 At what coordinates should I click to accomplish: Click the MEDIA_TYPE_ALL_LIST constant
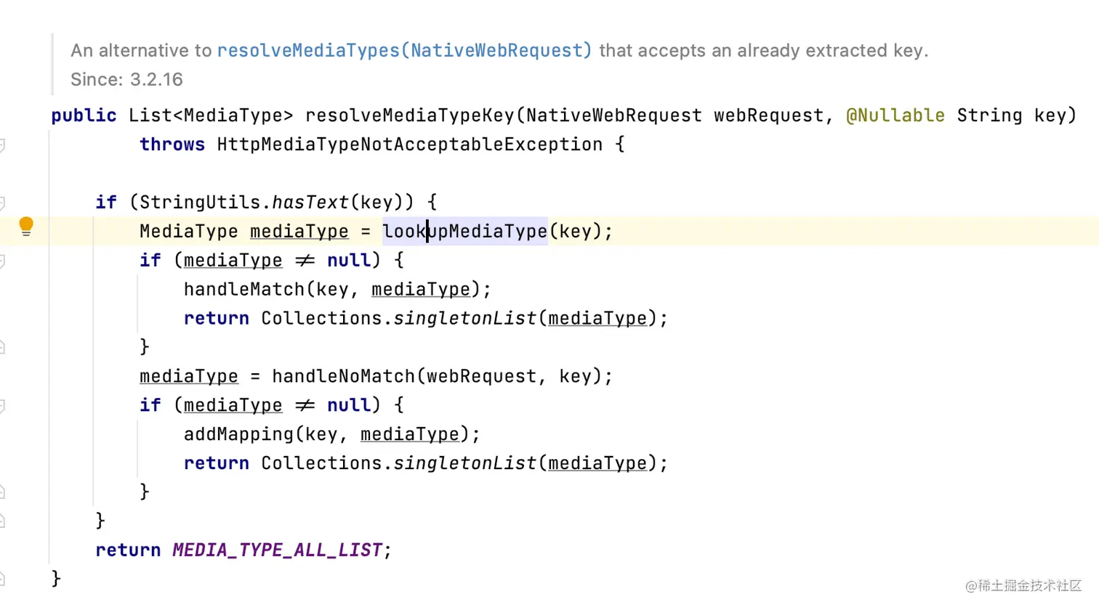click(277, 550)
